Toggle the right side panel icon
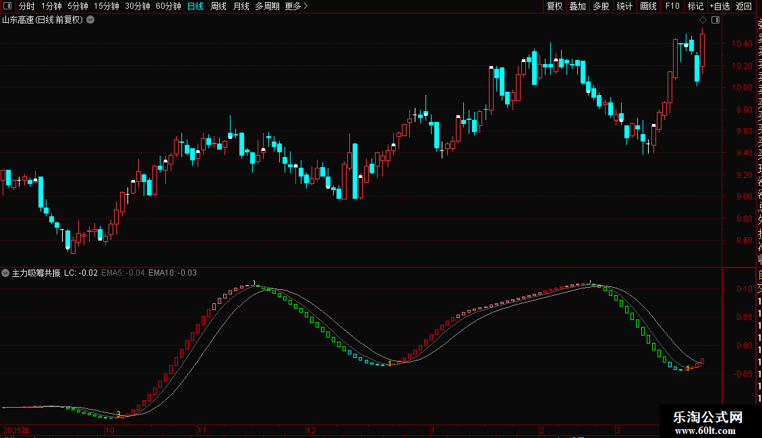The width and height of the screenshot is (762, 438). pos(715,20)
